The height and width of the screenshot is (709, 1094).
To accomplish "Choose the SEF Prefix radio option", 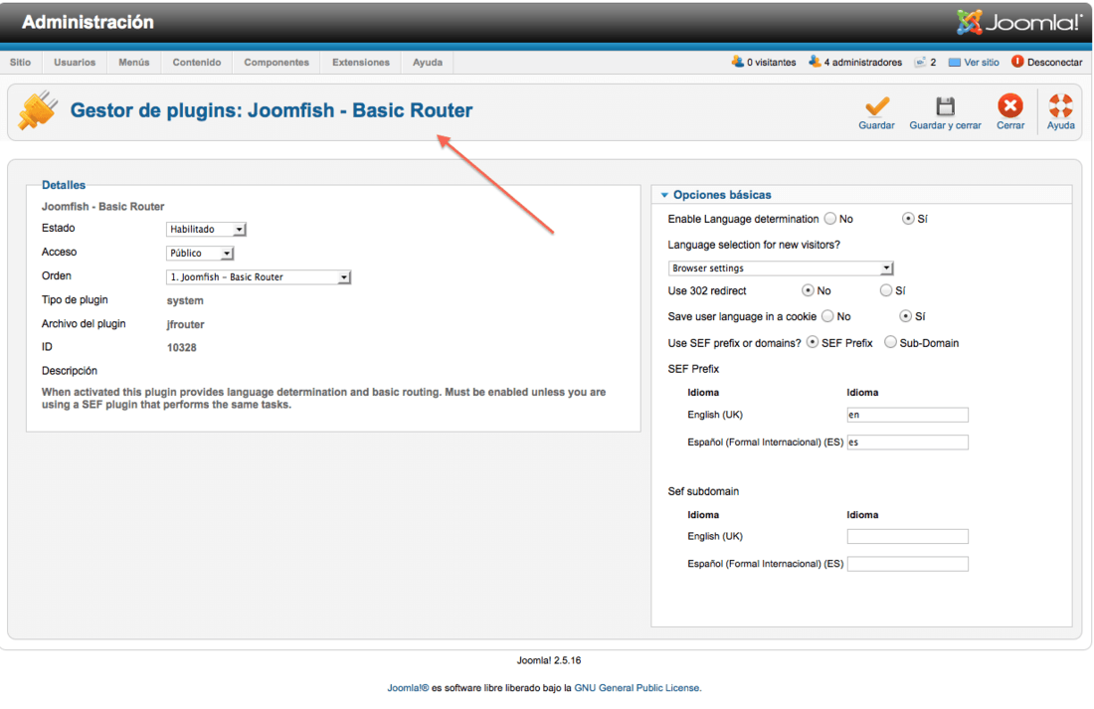I will click(813, 342).
